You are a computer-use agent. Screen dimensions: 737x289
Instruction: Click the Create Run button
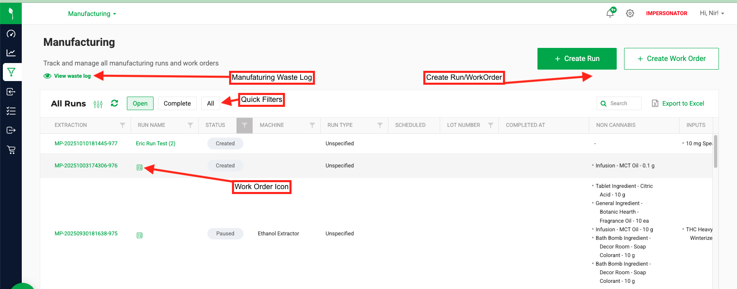tap(577, 59)
